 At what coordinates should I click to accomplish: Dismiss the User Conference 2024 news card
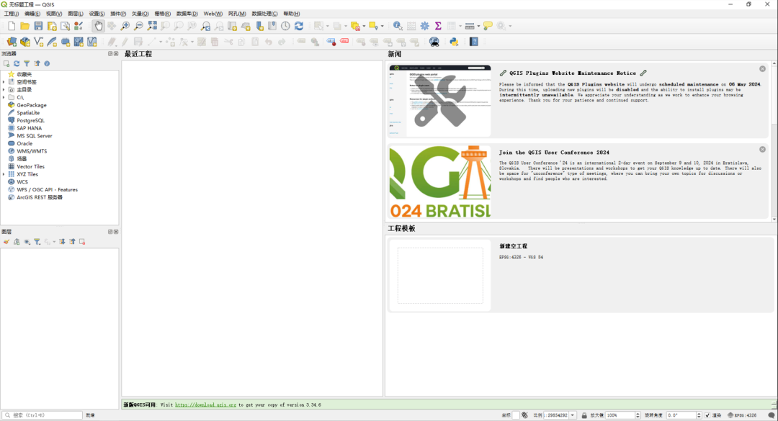pos(763,149)
